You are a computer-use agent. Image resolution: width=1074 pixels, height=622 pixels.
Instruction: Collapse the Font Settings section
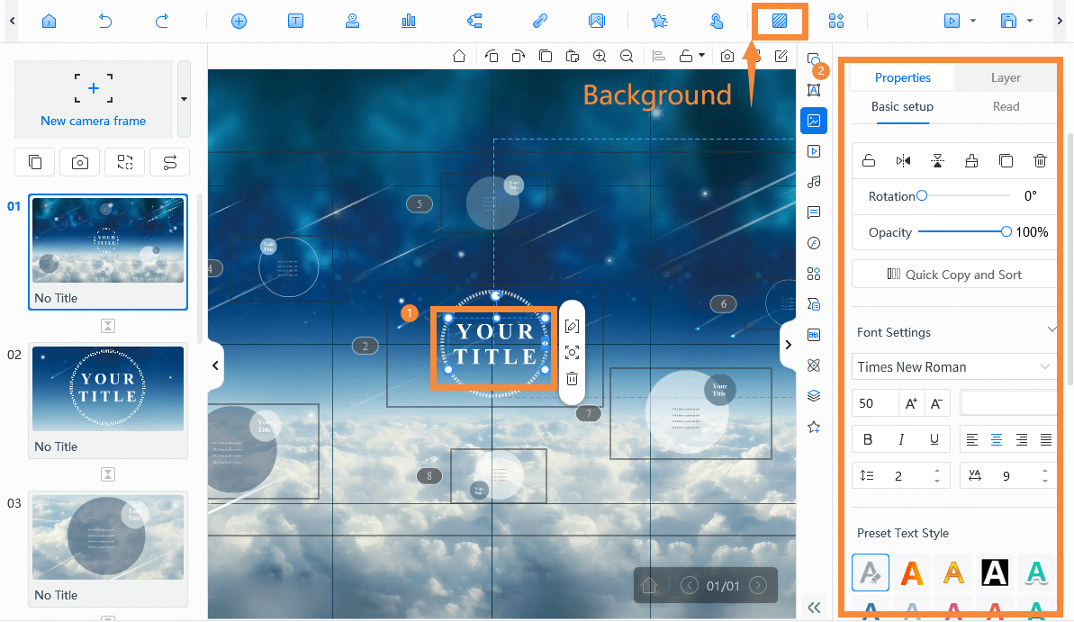point(1051,329)
